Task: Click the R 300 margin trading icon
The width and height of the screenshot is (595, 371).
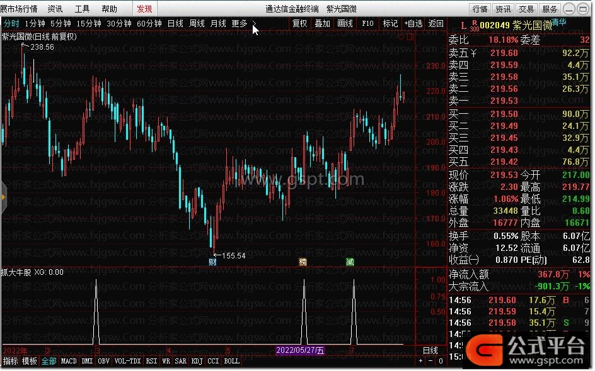Action: (475, 26)
